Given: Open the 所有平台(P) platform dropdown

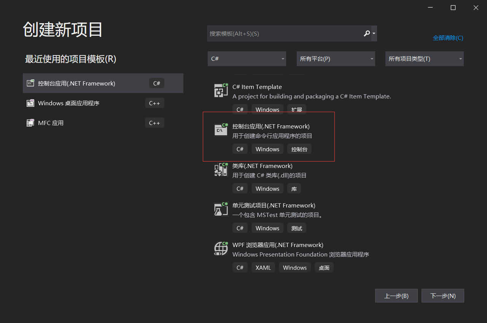Looking at the screenshot, I should click(x=336, y=59).
